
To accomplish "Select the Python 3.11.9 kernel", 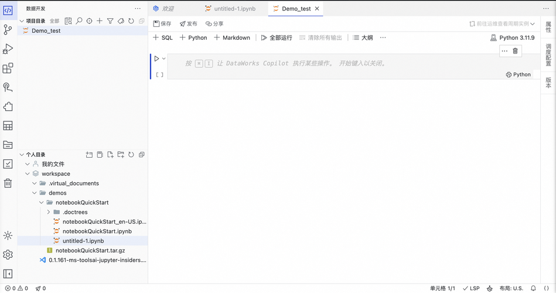I will [513, 38].
